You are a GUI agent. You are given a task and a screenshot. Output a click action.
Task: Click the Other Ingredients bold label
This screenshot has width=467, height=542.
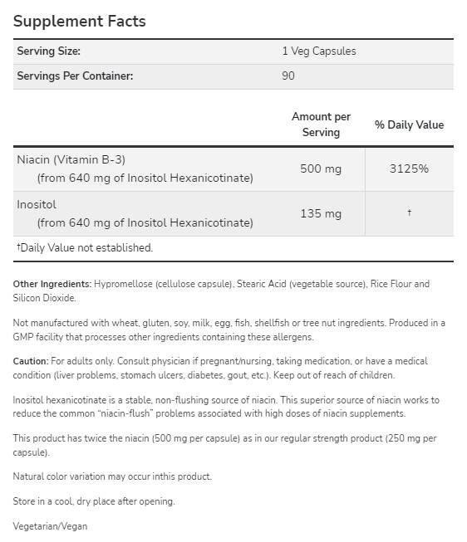[x=52, y=284]
